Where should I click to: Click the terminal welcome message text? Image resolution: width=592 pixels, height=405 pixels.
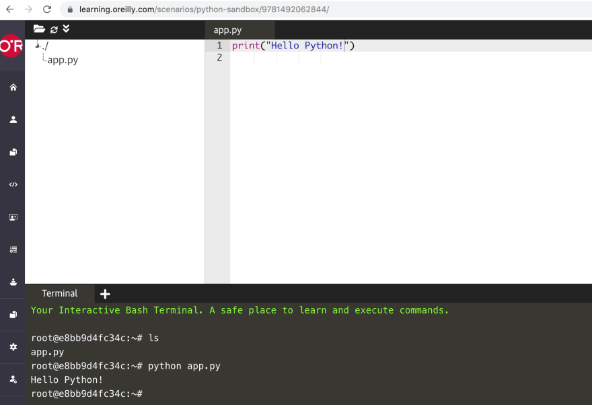click(x=239, y=310)
